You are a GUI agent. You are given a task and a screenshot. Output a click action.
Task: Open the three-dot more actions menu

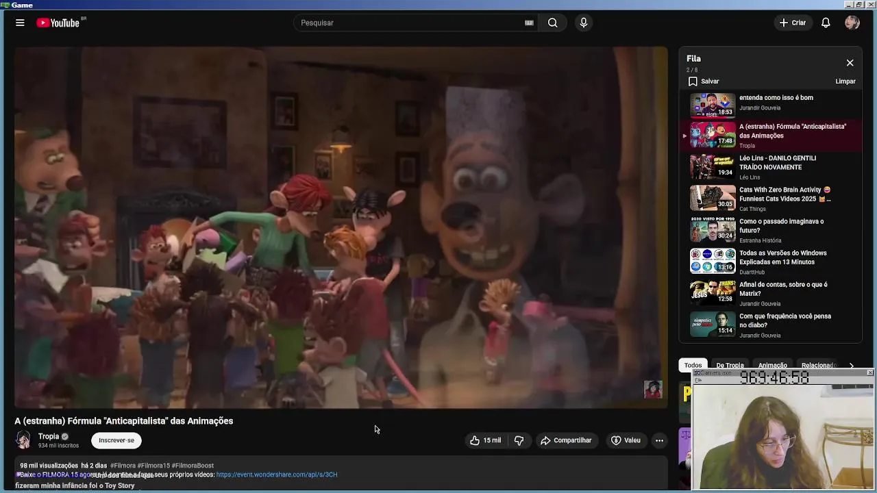(x=659, y=440)
